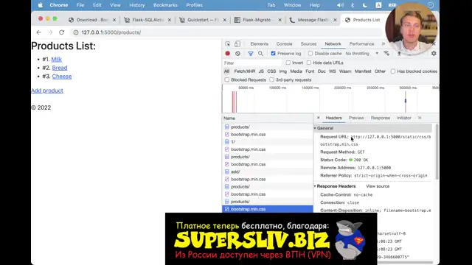The width and height of the screenshot is (472, 265).
Task: Open the No throttling dropdown
Action: click(362, 54)
